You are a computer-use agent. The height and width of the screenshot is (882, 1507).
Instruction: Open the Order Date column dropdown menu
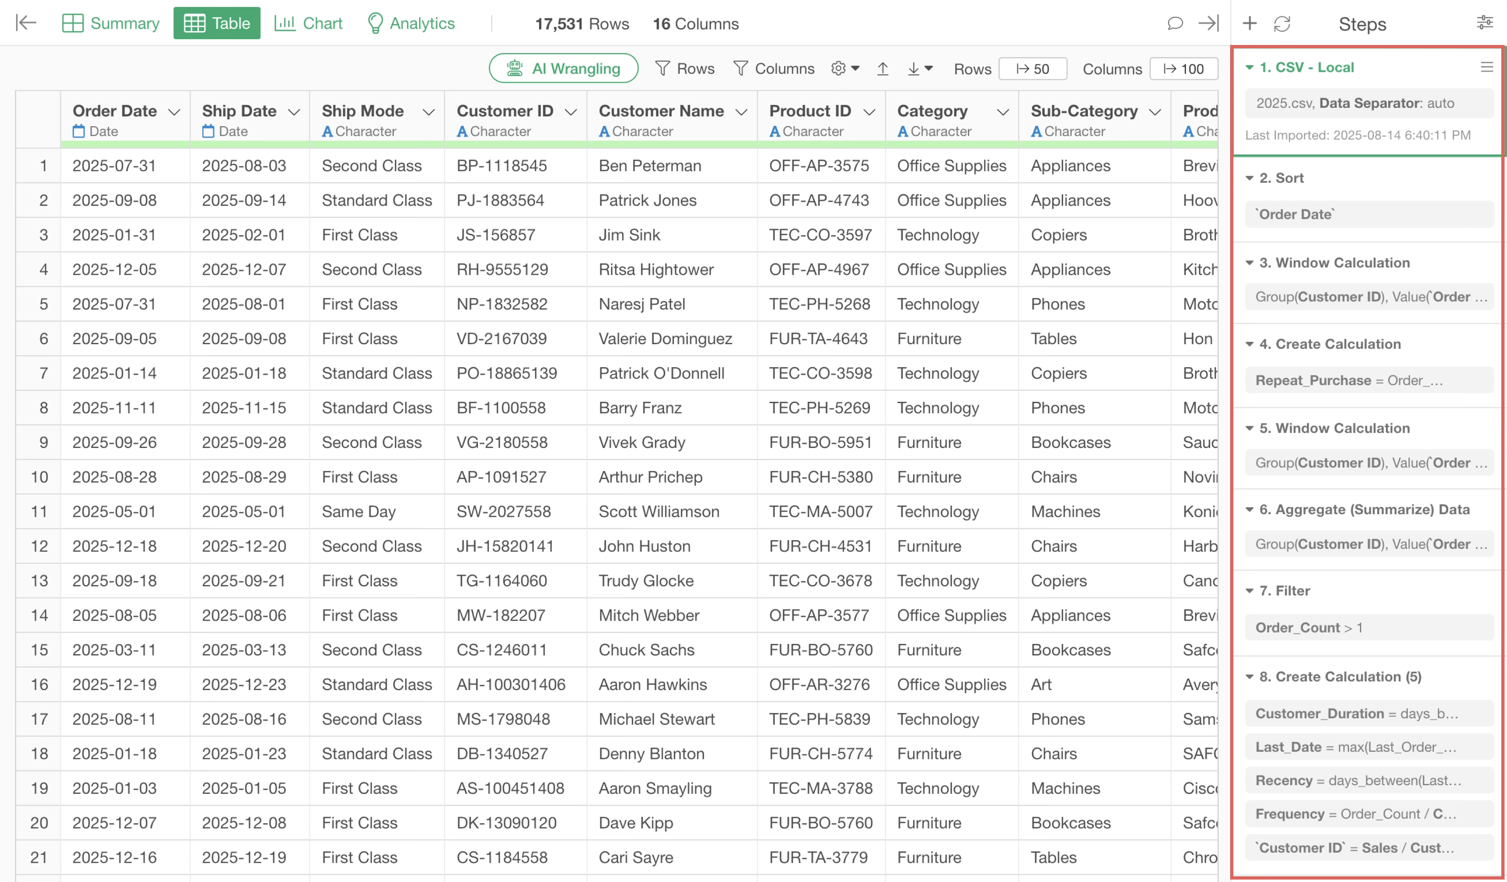174,112
